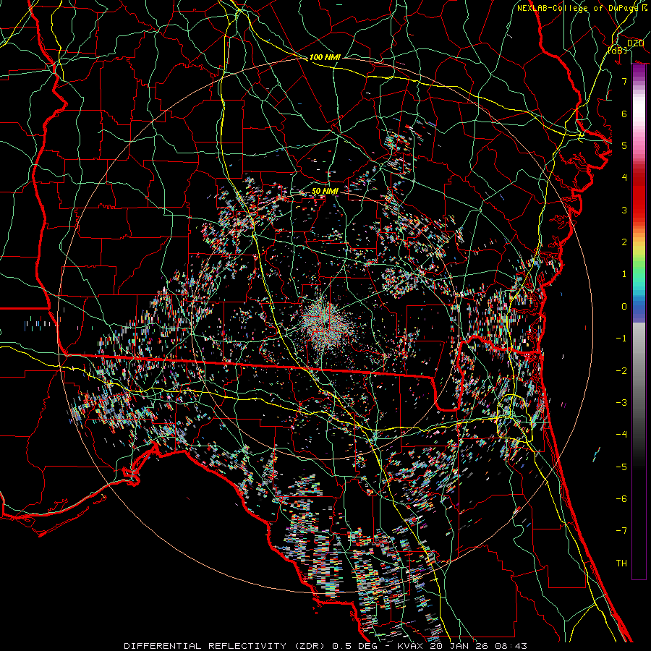Select the 2 value on the color scale
This screenshot has width=651, height=651.
click(x=624, y=242)
